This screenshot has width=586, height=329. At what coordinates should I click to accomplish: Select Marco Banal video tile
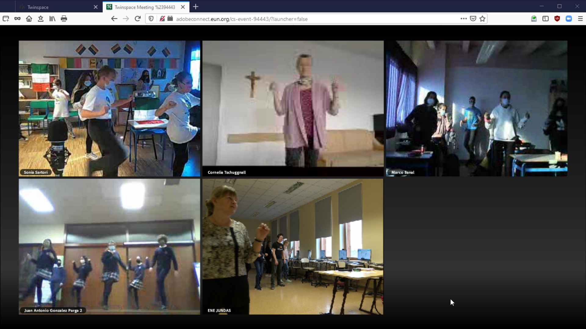(x=476, y=108)
